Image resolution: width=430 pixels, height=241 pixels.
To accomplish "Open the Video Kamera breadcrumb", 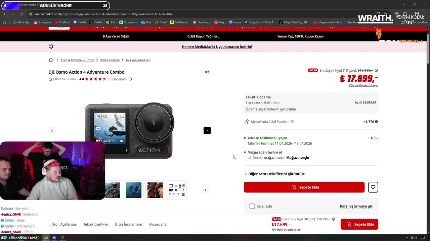I will [x=110, y=60].
